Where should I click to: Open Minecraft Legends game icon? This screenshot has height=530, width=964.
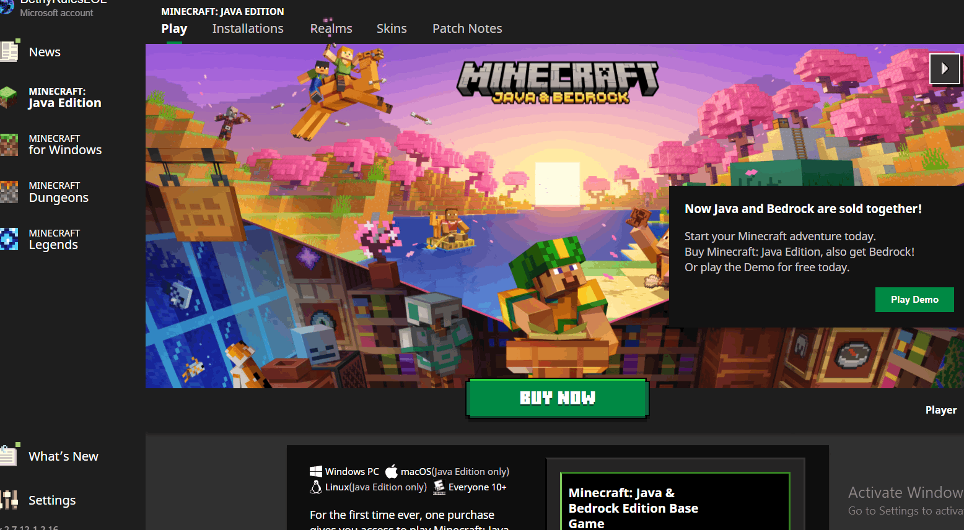pos(9,239)
